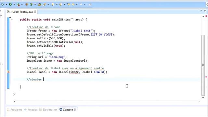Expand the external tools dropdown arrow
The height and width of the screenshot is (117, 208).
(22, 4)
